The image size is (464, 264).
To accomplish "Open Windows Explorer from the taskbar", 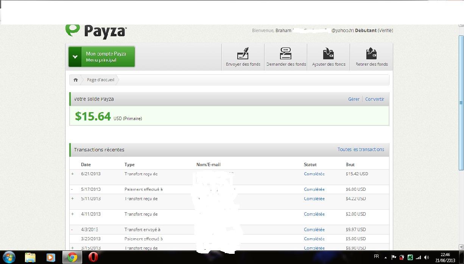I will click(x=30, y=257).
